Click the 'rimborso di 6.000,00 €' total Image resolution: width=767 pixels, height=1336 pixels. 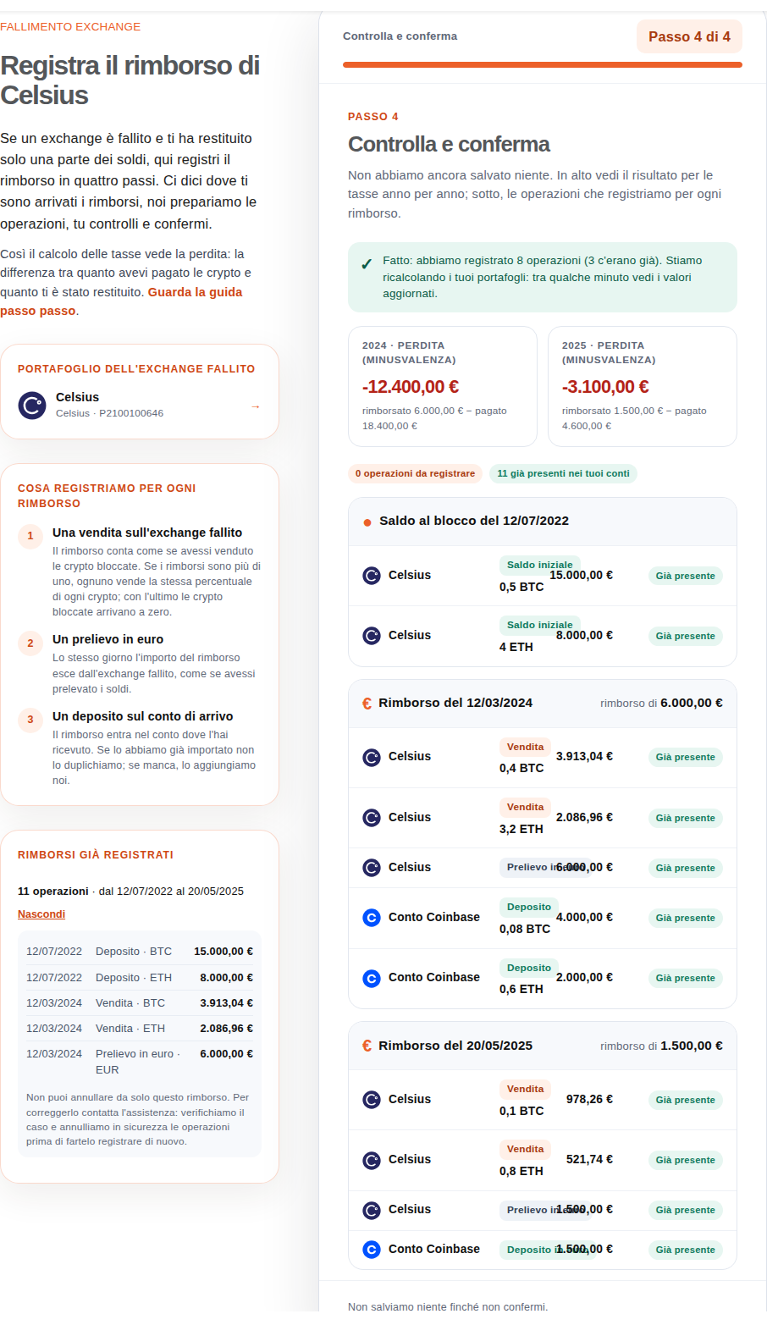(661, 704)
